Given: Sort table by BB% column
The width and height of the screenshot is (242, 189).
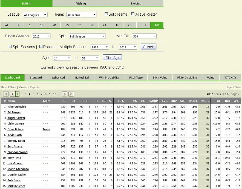Looking at the screenshot, I should (121, 101).
